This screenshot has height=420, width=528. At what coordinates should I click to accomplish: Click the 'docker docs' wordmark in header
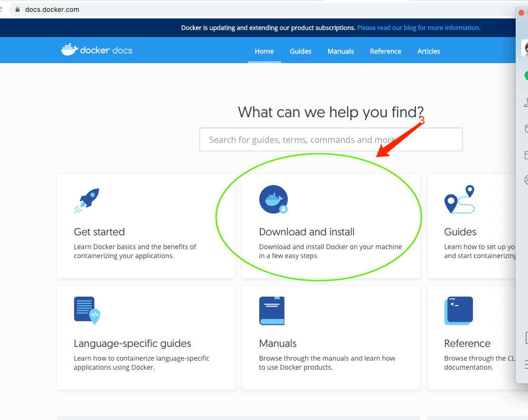106,50
